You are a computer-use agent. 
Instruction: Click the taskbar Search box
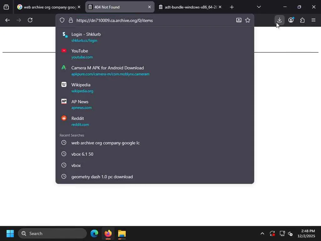click(52, 233)
